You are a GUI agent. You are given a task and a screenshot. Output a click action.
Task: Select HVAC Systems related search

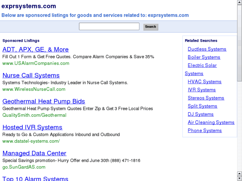point(204,82)
